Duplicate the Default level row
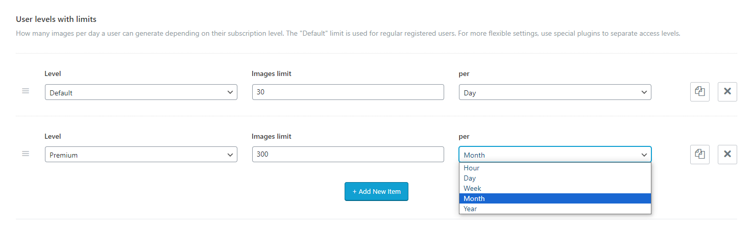 pyautogui.click(x=700, y=92)
